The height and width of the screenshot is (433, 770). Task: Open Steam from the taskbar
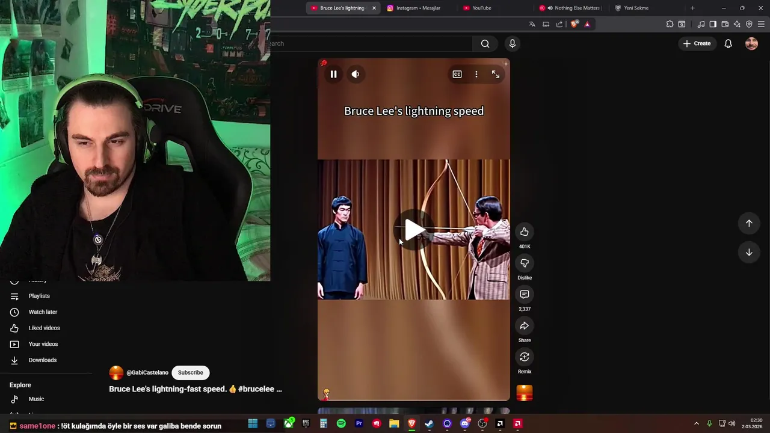click(430, 423)
